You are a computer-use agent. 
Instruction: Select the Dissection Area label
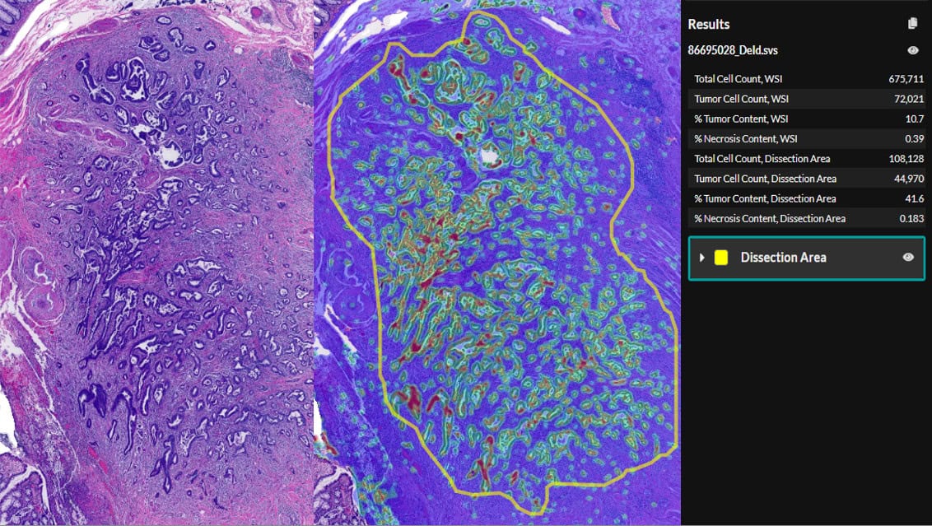tap(783, 258)
